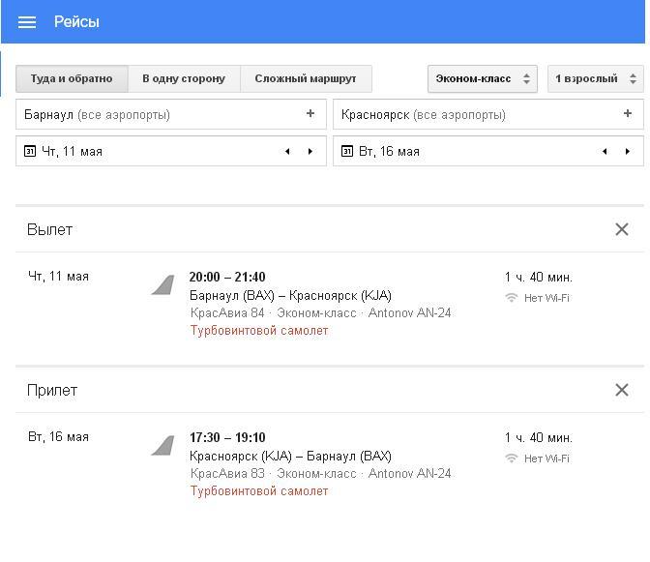The height and width of the screenshot is (562, 650).
Task: Switch to 'В одну сторону' option
Action: (x=184, y=78)
